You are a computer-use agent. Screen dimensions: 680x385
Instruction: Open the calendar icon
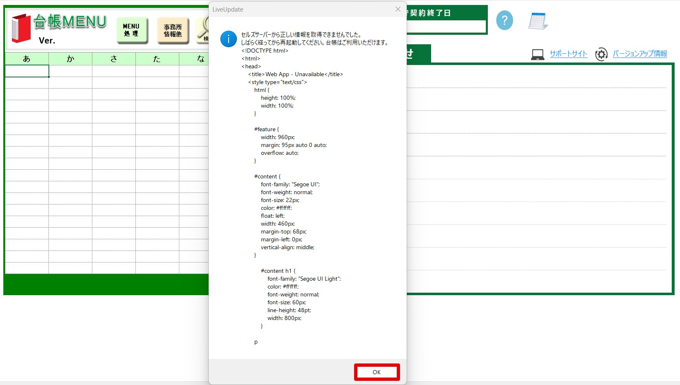(538, 21)
